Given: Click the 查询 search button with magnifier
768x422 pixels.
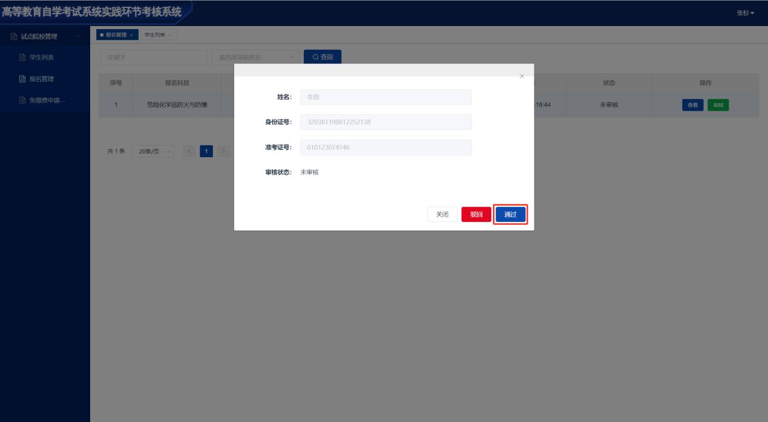Looking at the screenshot, I should [x=323, y=57].
